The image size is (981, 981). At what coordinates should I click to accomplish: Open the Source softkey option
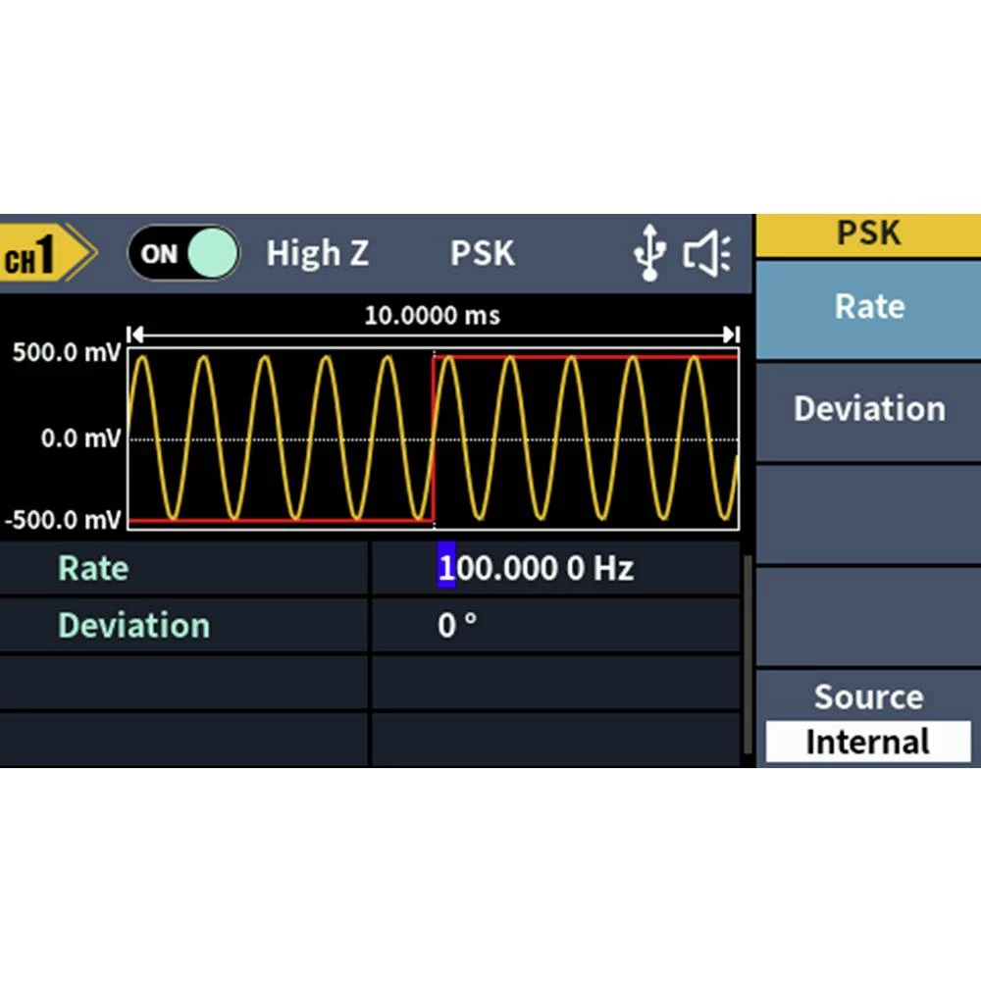pos(868,697)
